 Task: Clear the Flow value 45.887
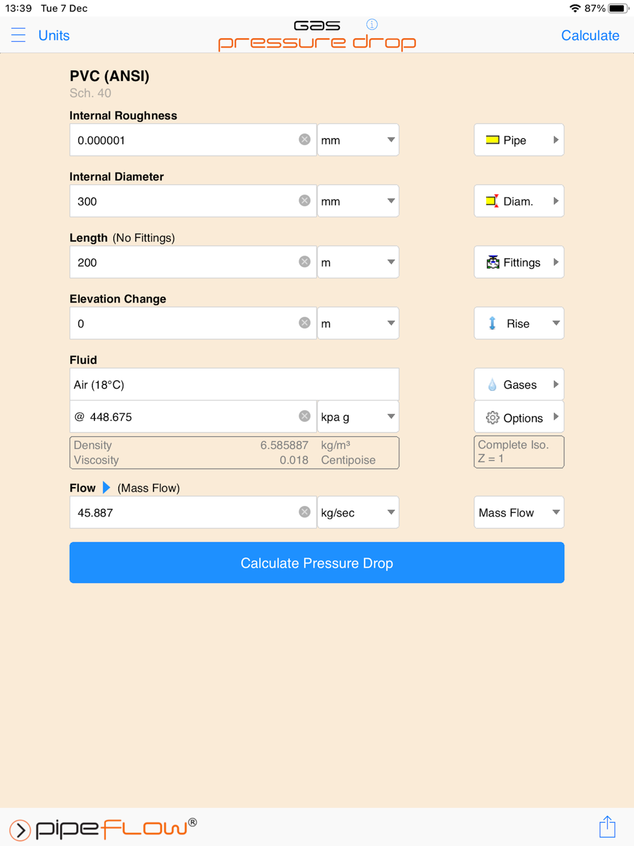[x=304, y=512]
